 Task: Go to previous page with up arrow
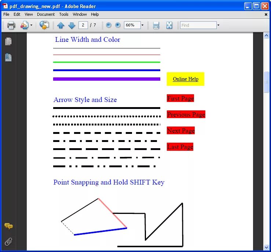click(x=61, y=25)
